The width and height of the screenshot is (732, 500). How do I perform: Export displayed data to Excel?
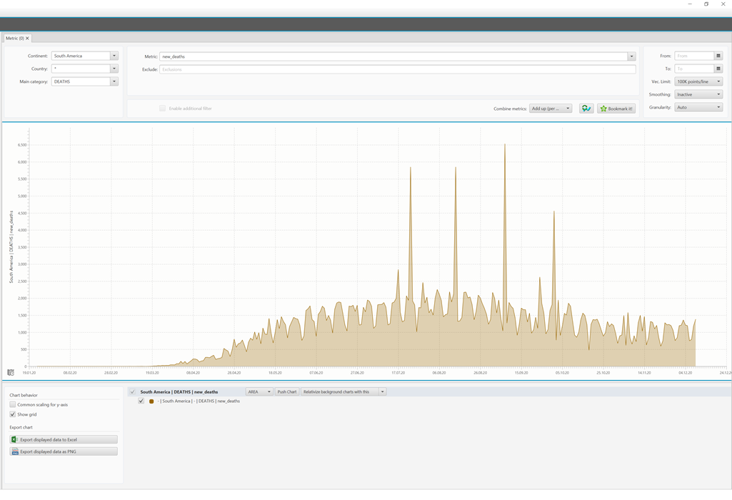pyautogui.click(x=64, y=439)
